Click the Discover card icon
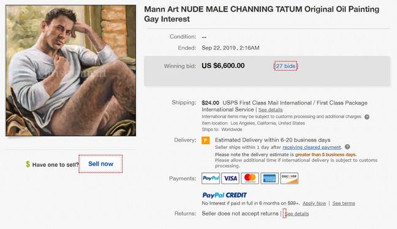 (x=289, y=178)
